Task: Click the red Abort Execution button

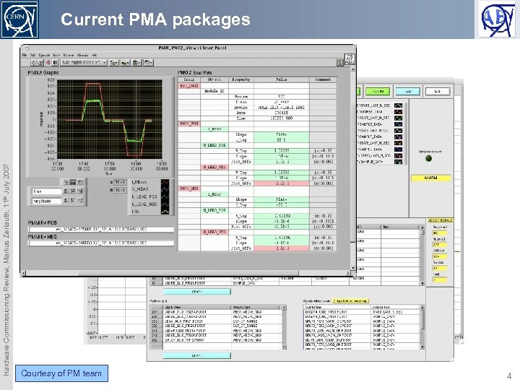Action: 48,62
